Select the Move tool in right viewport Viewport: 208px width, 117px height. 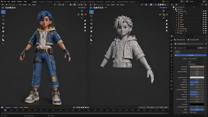click(x=91, y=20)
